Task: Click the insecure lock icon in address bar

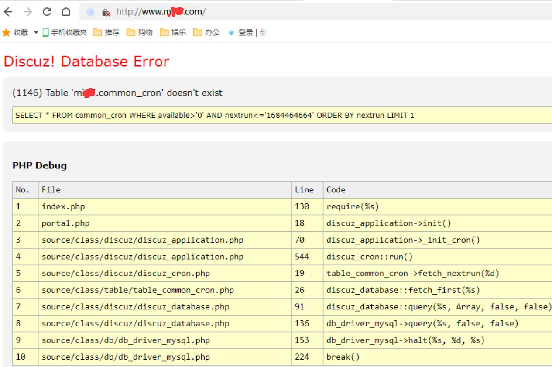Action: (x=106, y=12)
